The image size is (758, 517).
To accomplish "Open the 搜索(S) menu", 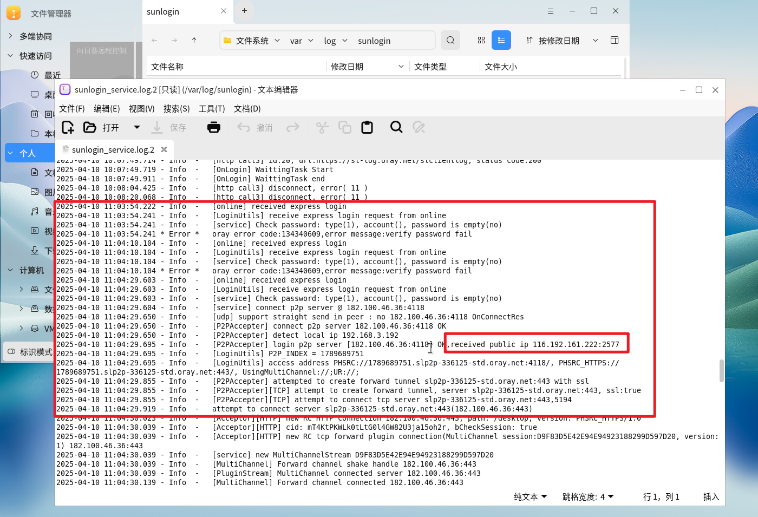I will (x=177, y=109).
